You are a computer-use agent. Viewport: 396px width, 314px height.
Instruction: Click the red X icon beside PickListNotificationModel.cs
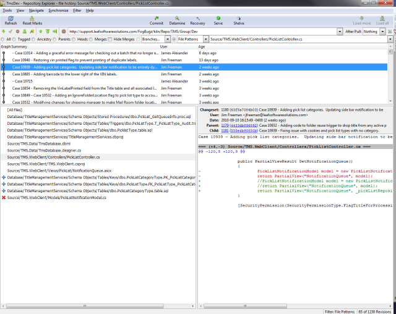click(4, 197)
